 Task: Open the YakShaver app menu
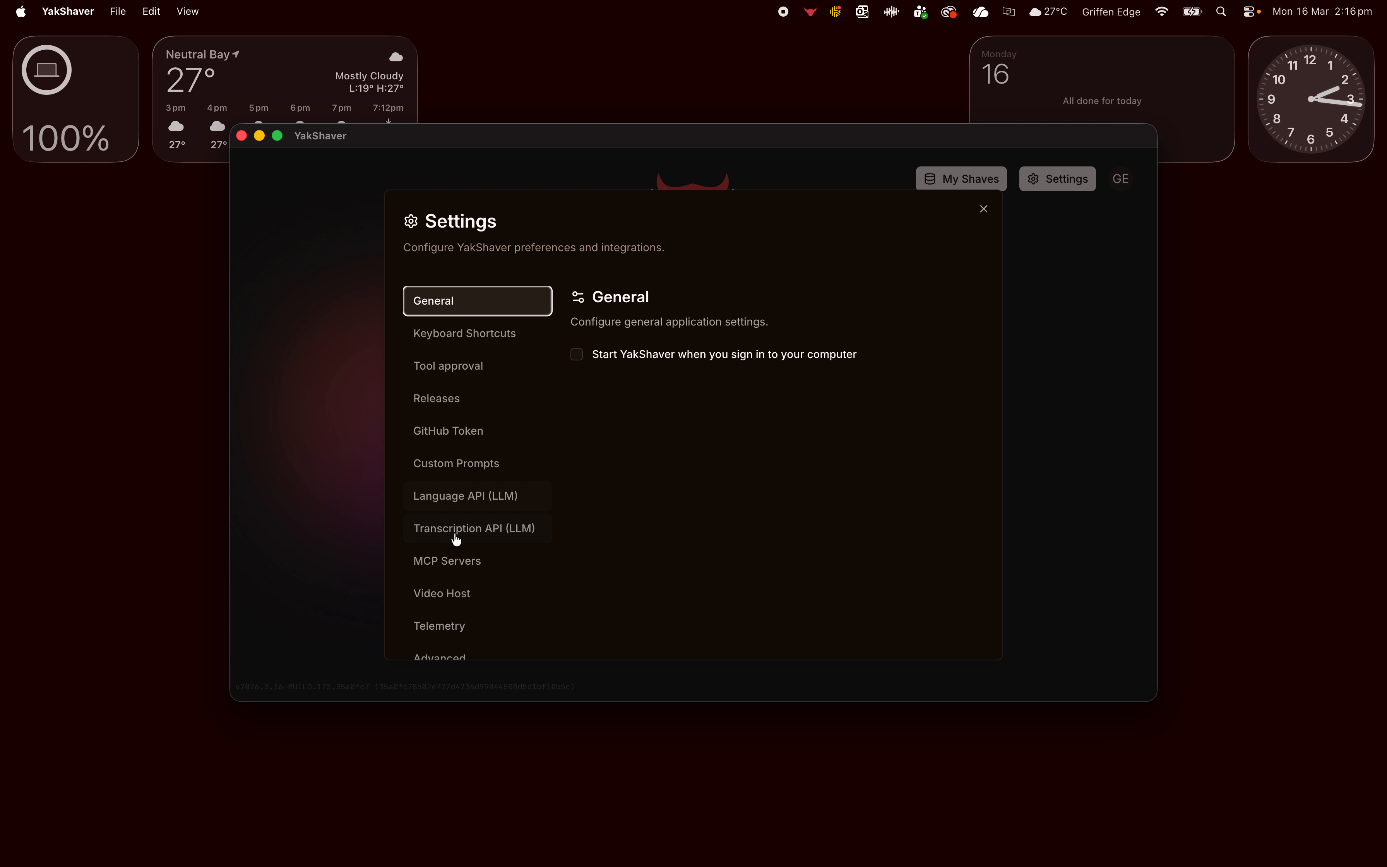68,12
